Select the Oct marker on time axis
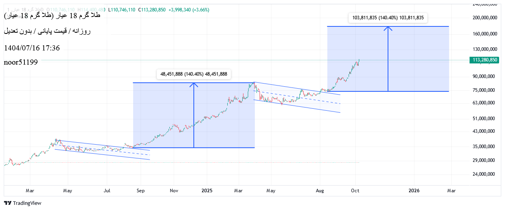 (x=355, y=191)
